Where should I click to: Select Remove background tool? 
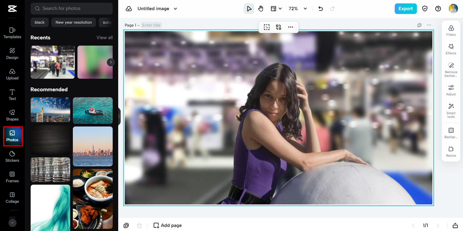(451, 69)
